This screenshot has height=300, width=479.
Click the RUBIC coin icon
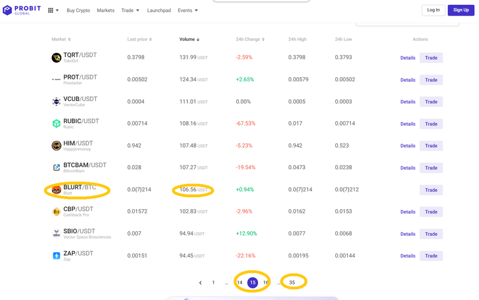pyautogui.click(x=56, y=124)
